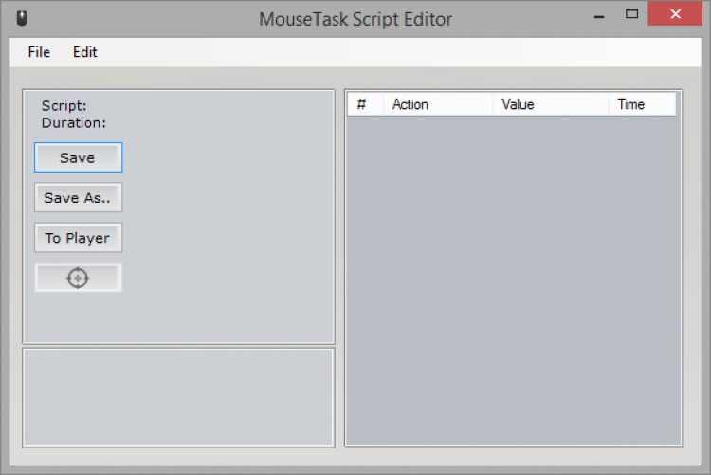Minimize the Script Editor window
711x475 pixels.
coord(598,15)
